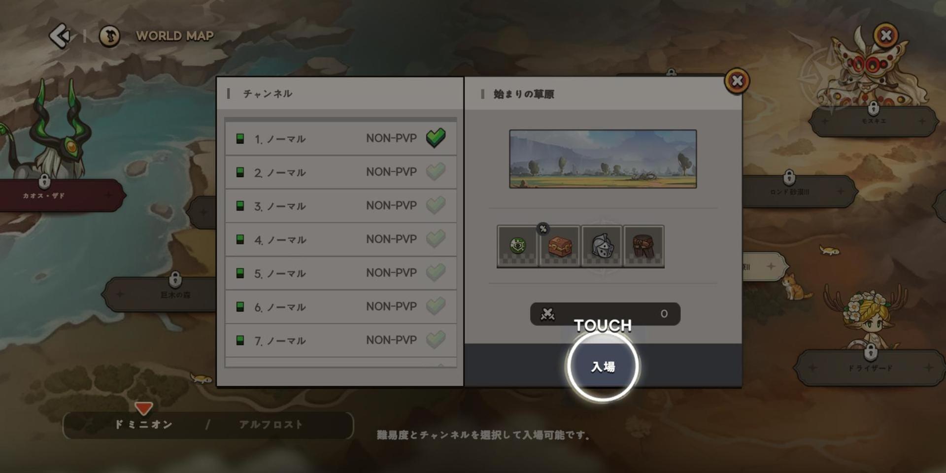
Task: Choose the 4. ノーマル channel row
Action: (340, 239)
